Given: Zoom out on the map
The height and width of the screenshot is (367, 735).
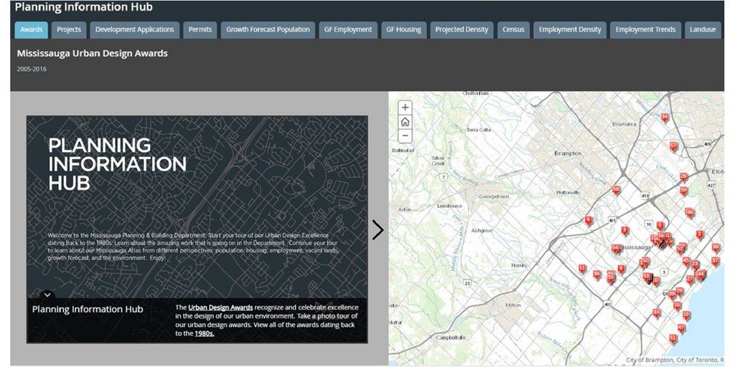Looking at the screenshot, I should pos(405,135).
